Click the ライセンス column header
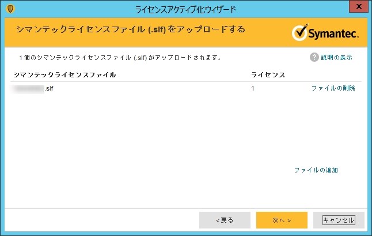This screenshot has width=372, height=236. [268, 75]
